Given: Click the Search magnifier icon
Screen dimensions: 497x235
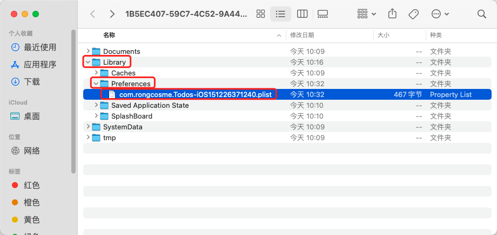Looking at the screenshot, I should tap(481, 14).
